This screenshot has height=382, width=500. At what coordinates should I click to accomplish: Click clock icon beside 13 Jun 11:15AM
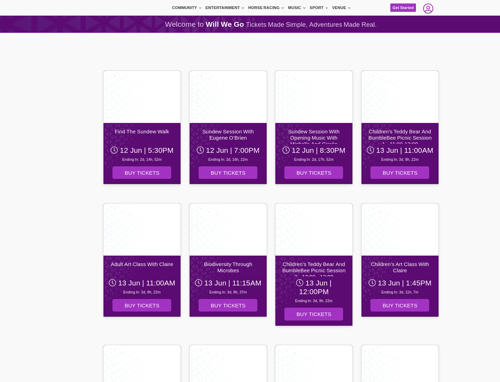[199, 283]
